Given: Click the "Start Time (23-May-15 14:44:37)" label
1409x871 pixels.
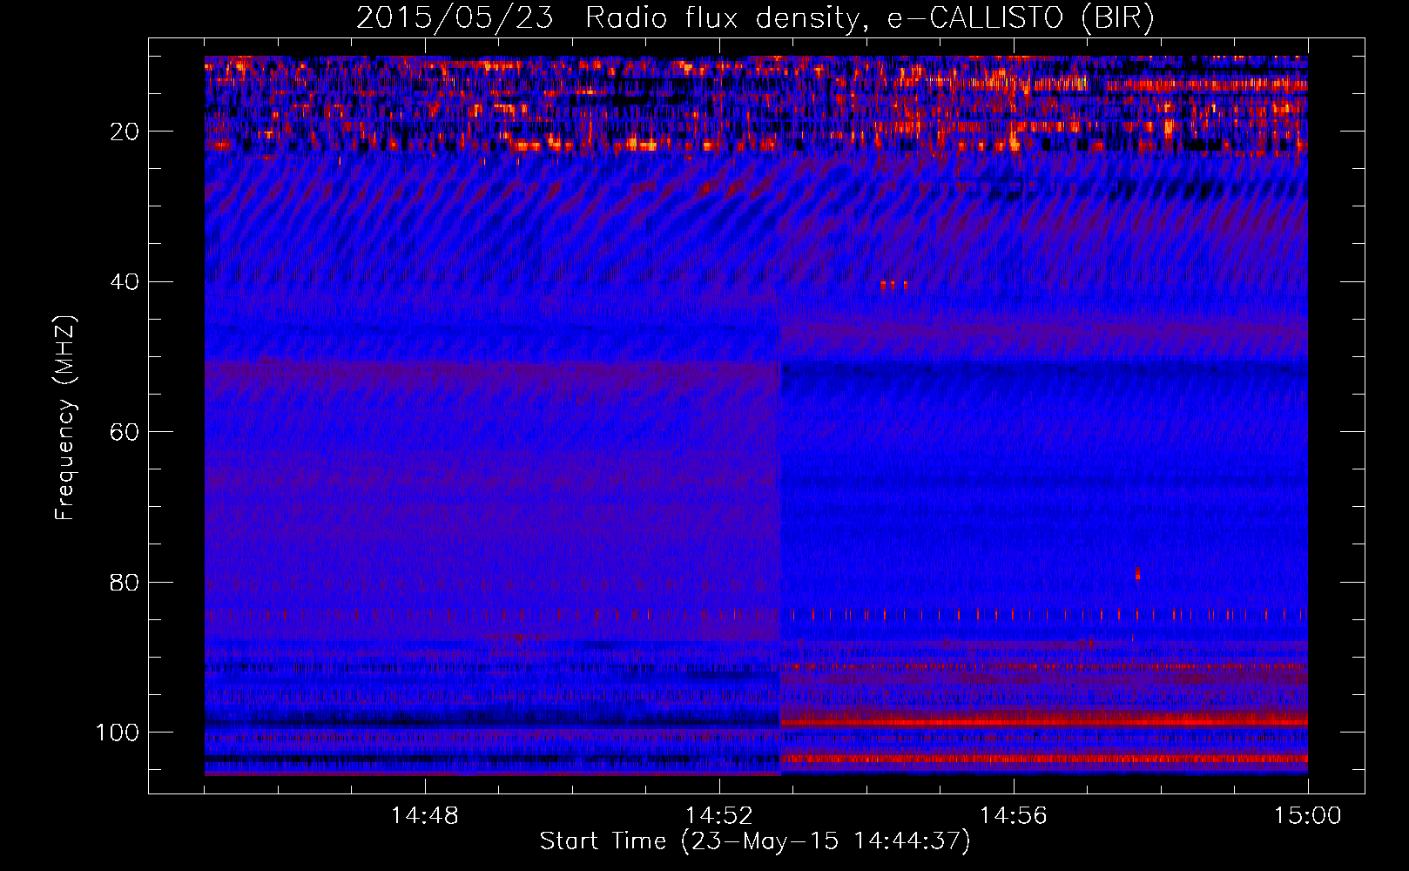Looking at the screenshot, I should pos(755,841).
